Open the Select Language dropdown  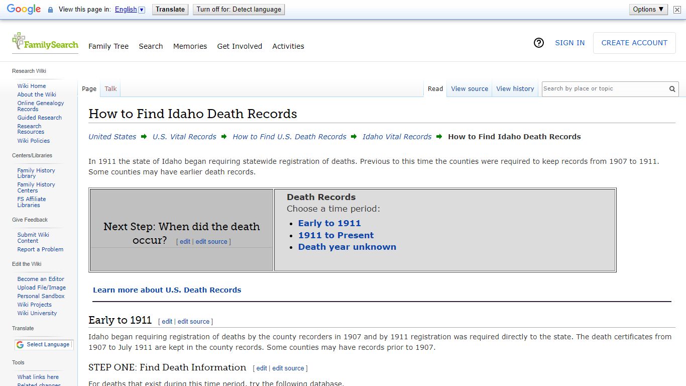point(44,344)
